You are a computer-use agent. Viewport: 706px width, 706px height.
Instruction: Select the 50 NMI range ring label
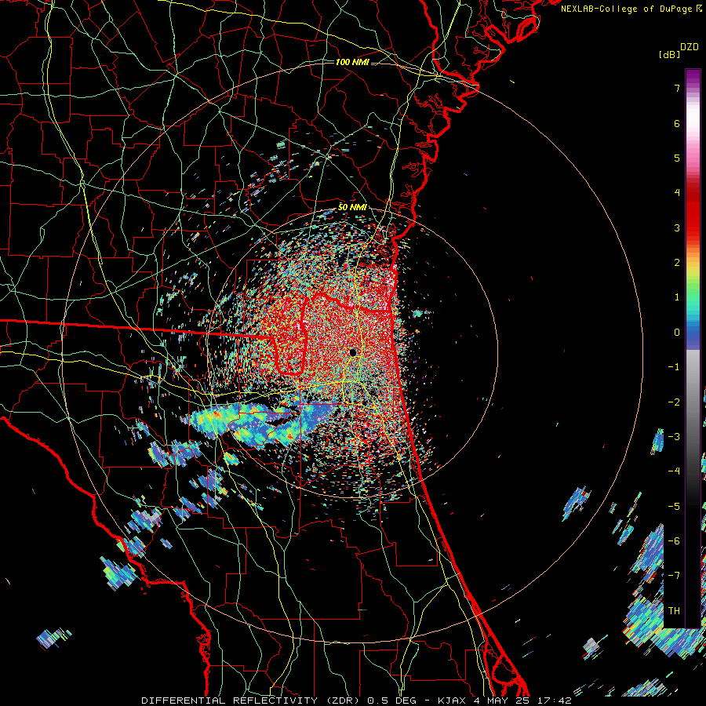click(352, 207)
